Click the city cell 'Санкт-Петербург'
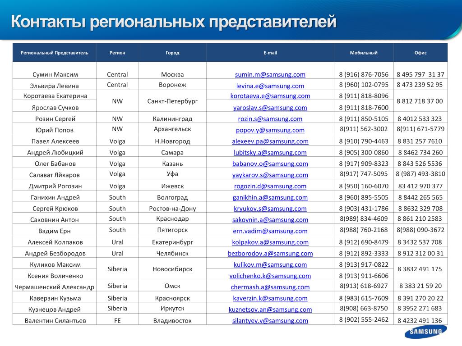This screenshot has height=346, width=462. pyautogui.click(x=172, y=101)
